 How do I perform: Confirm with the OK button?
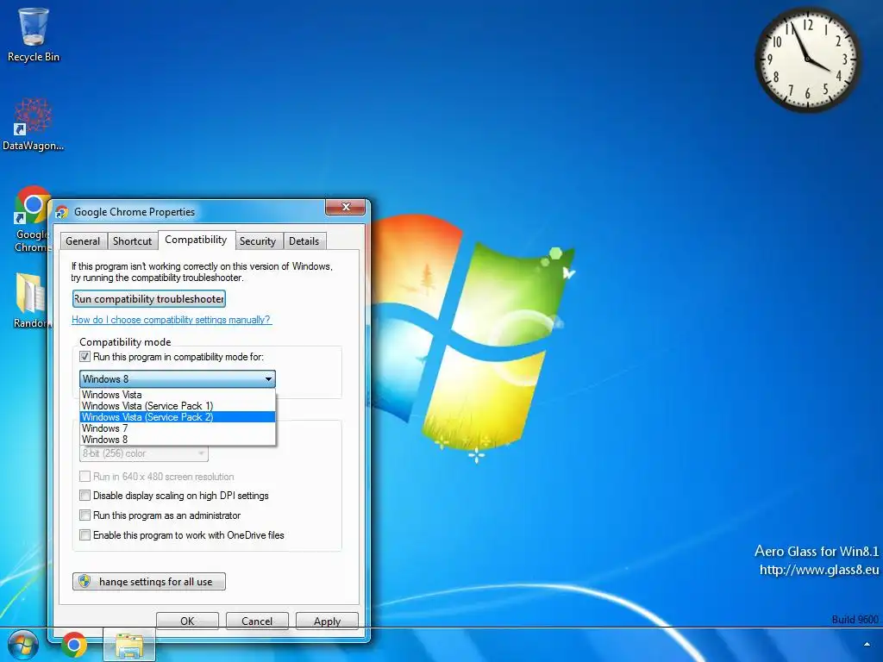[x=187, y=621]
